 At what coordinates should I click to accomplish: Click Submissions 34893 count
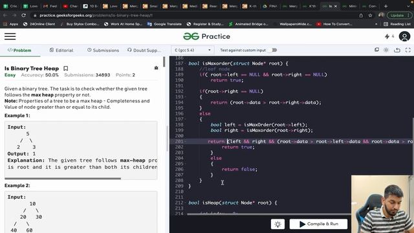coord(87,75)
